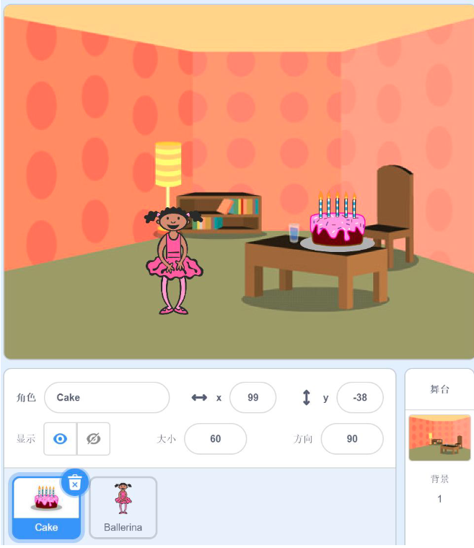Image resolution: width=474 pixels, height=548 pixels.
Task: Click the horizontal arrows x icon
Action: coord(199,397)
